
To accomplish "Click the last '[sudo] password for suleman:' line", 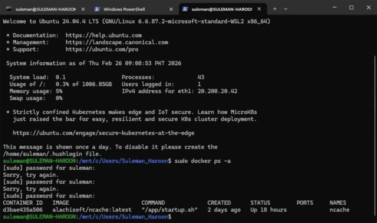I will (49, 196).
